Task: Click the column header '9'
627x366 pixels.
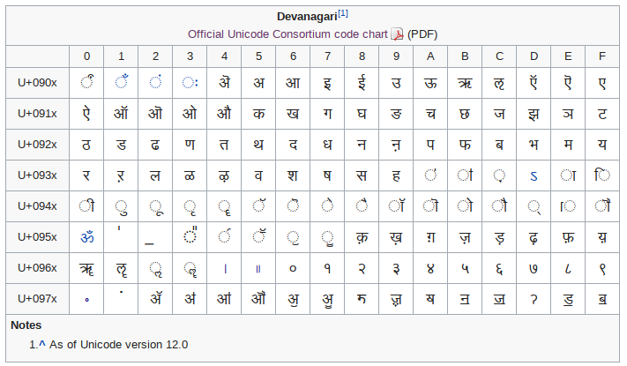Action: (396, 56)
